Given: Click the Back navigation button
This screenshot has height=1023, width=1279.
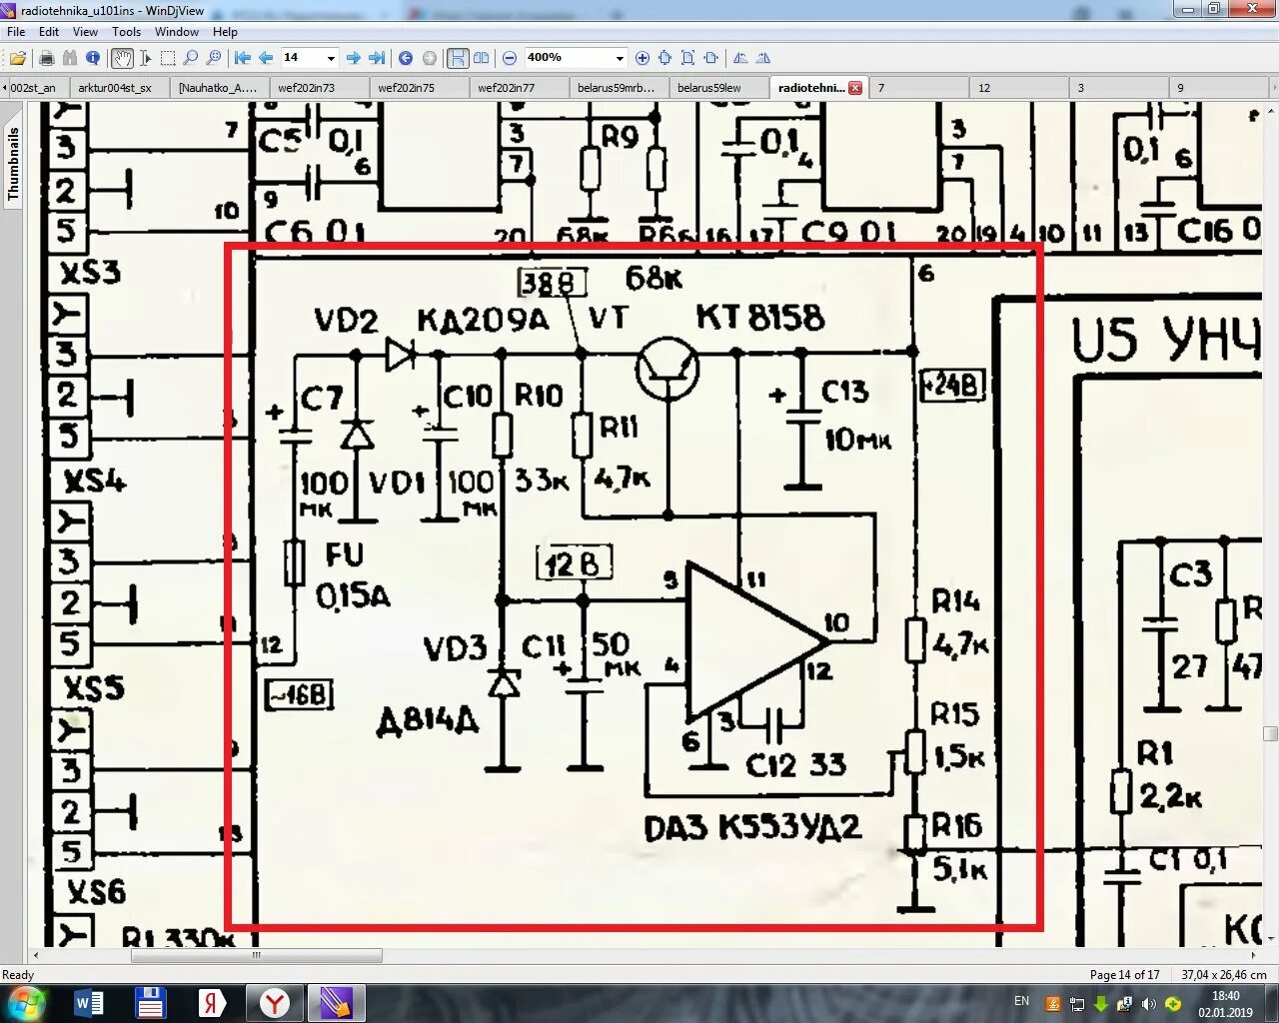Looking at the screenshot, I should pos(406,58).
